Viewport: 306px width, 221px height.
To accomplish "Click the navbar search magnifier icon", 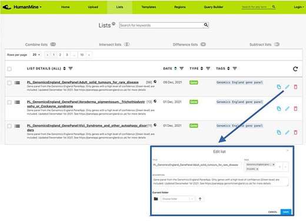I will pos(274,7).
